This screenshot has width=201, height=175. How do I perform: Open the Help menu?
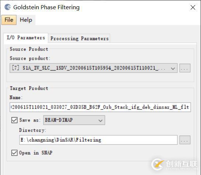pos(26,20)
